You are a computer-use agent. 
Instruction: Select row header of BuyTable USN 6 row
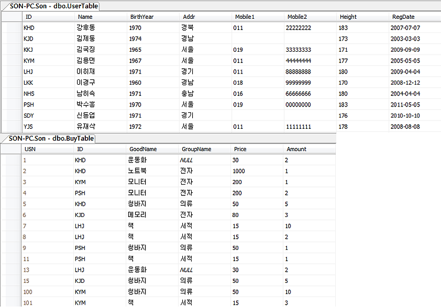point(11,215)
